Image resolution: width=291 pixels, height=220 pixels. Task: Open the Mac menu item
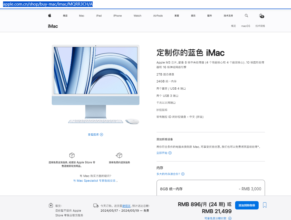[82, 16]
